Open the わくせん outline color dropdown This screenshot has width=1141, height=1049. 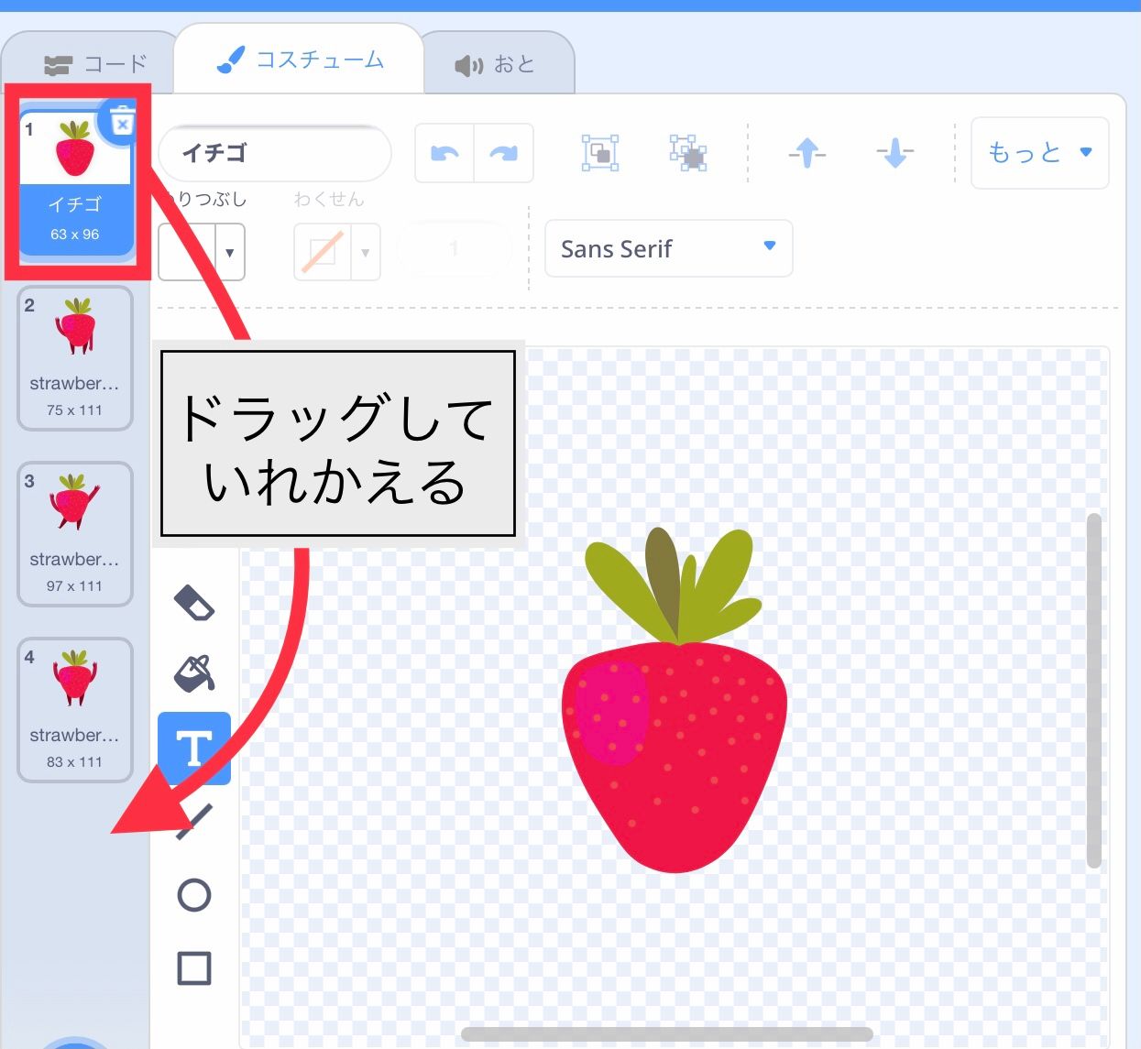pos(365,252)
